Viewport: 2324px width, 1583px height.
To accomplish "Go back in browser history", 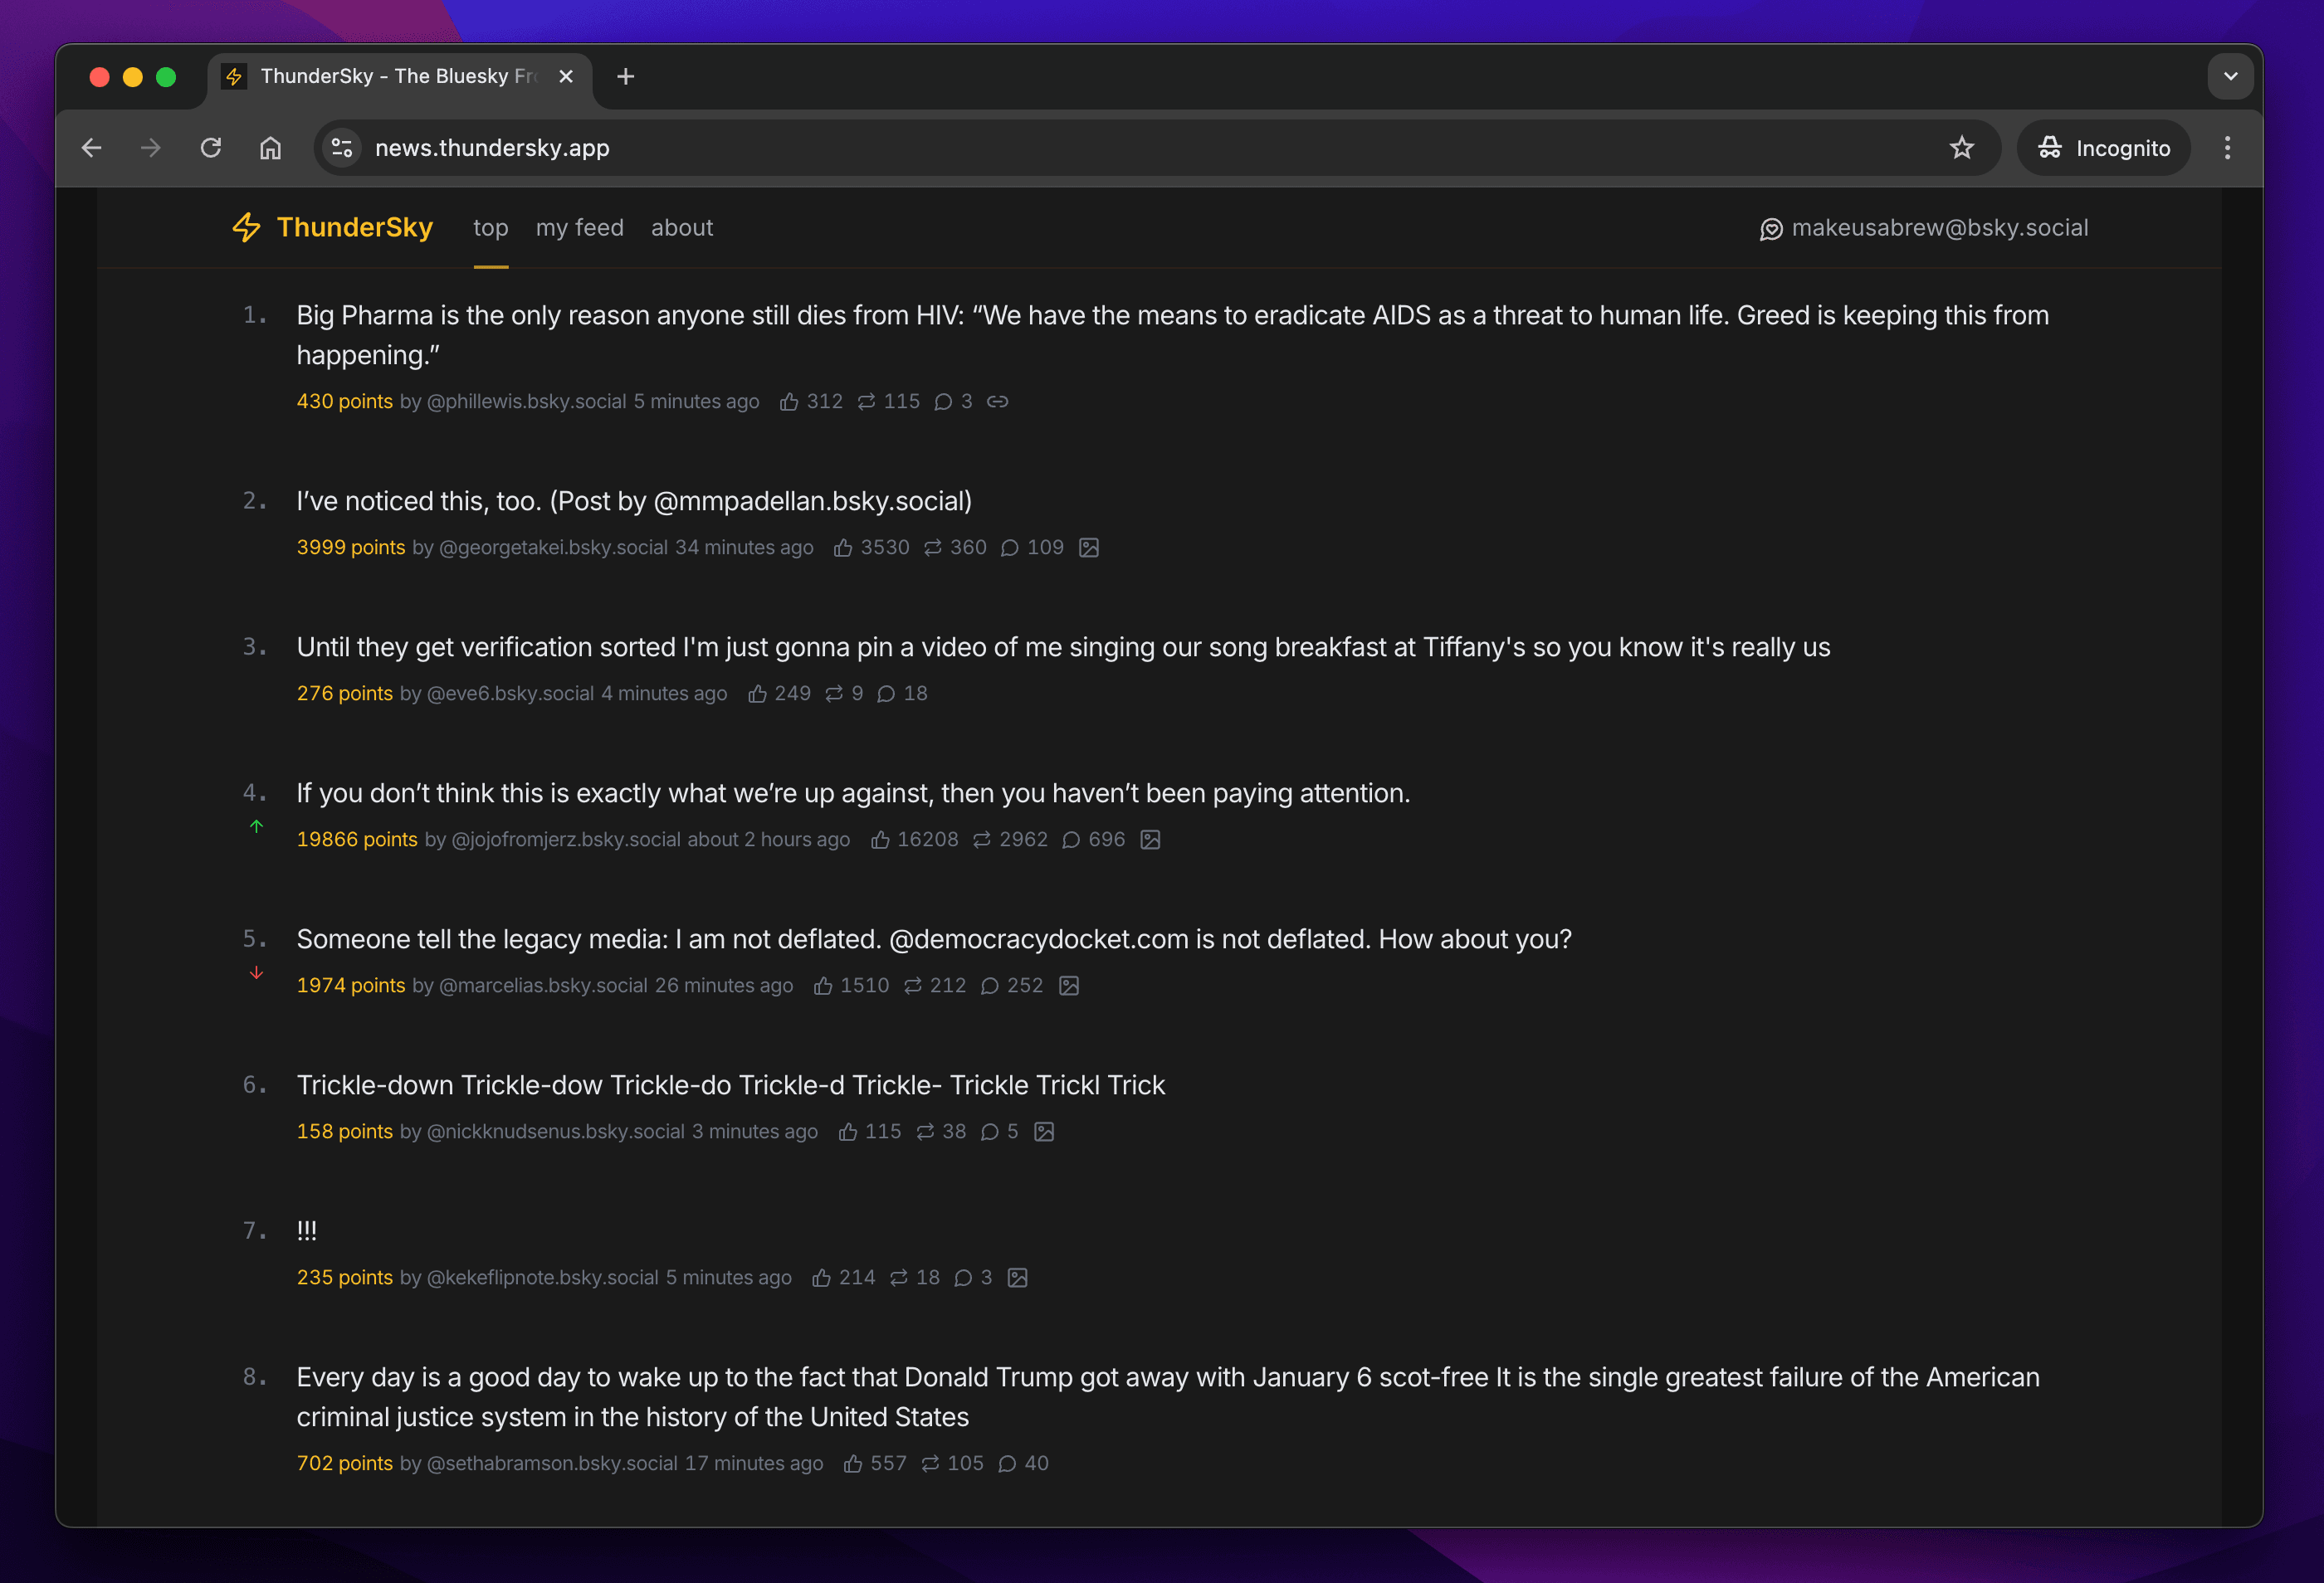I will (x=92, y=148).
